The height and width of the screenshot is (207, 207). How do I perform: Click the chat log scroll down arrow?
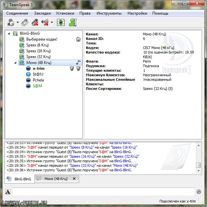pos(199,171)
